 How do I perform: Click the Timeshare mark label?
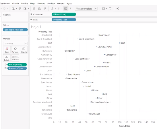point(72,110)
